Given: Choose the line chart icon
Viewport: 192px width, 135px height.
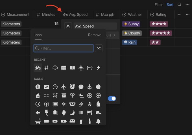Looking at the screenshot, I should [x=46, y=87].
